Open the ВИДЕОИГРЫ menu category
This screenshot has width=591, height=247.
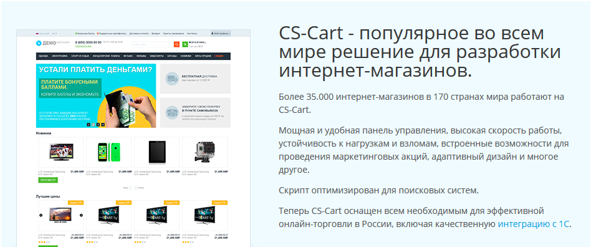pos(157,56)
